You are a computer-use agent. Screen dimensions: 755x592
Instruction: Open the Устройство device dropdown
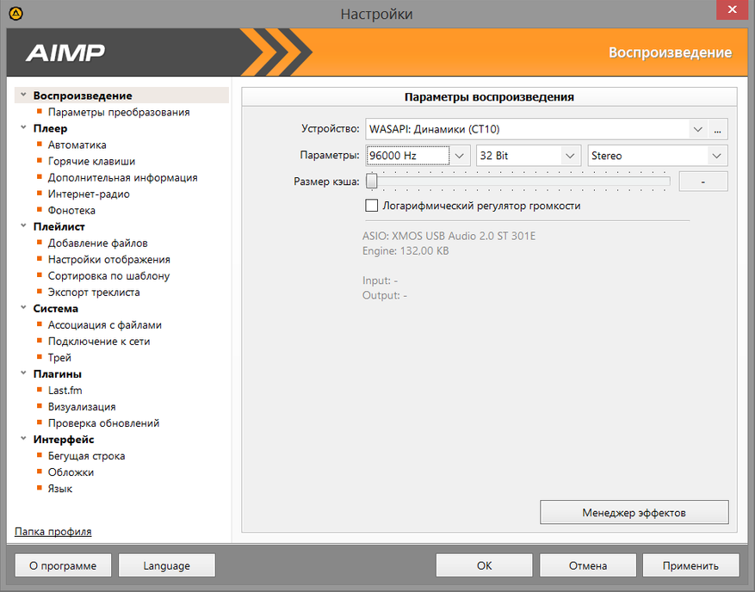point(697,129)
